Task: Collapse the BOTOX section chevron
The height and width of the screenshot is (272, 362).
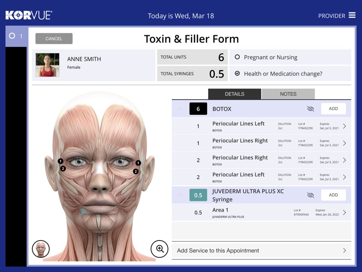Action: (x=180, y=109)
